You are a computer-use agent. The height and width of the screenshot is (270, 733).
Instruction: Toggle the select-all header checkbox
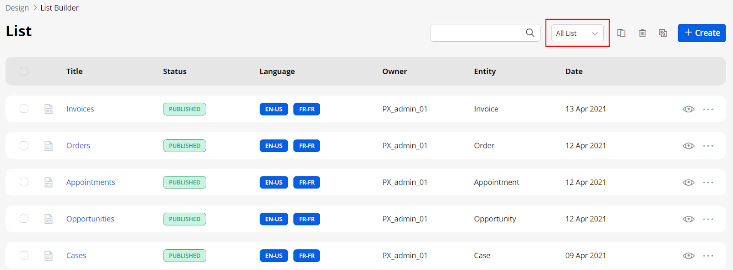point(24,71)
